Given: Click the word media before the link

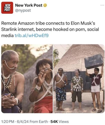Looking at the screenshot, I should point(7,35).
